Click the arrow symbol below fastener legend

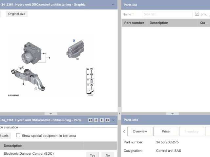90,92
